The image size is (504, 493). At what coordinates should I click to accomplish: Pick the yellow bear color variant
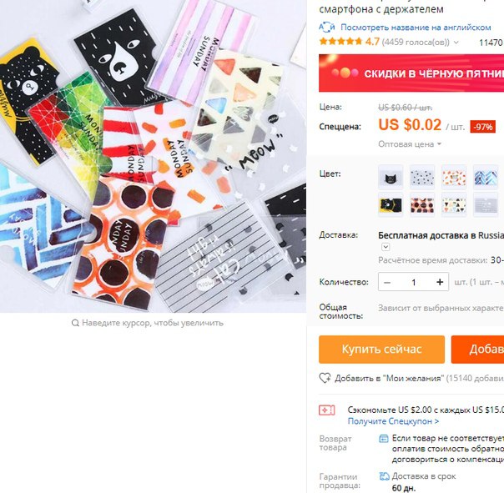pyautogui.click(x=391, y=205)
